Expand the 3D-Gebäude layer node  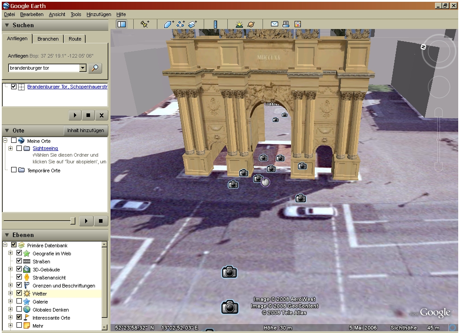(x=11, y=269)
